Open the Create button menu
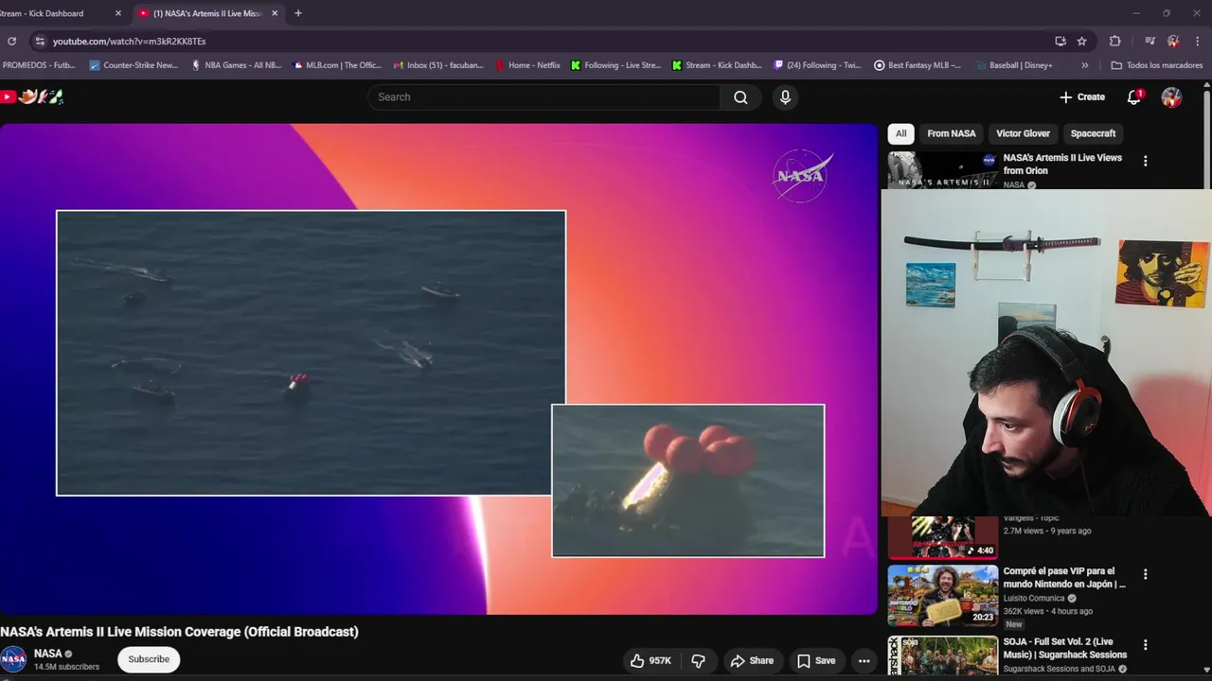This screenshot has width=1212, height=681. tap(1082, 96)
